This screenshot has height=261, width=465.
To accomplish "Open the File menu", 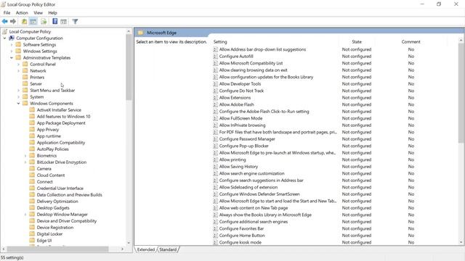I will 7,13.
